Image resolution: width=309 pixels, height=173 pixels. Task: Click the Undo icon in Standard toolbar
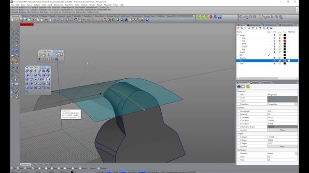[x=46, y=20]
